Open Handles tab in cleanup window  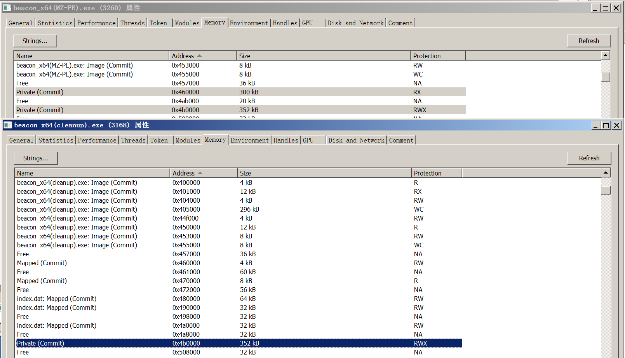coord(286,140)
